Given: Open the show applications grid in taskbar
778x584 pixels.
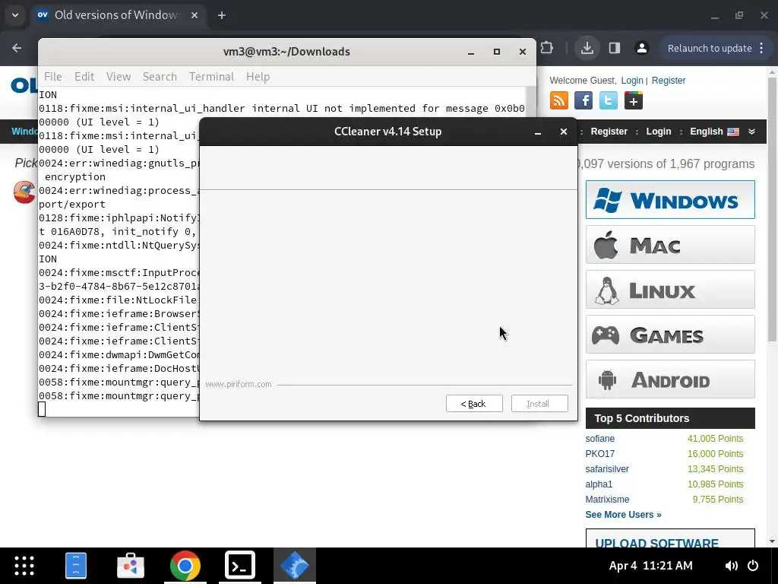Looking at the screenshot, I should 24,566.
